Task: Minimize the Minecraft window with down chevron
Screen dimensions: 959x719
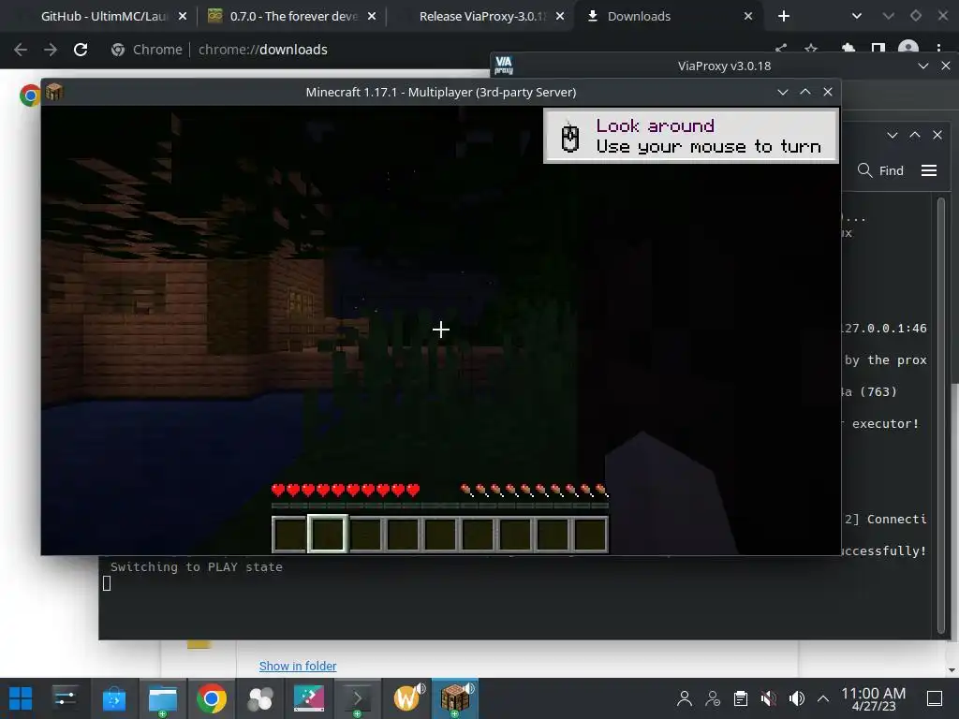Action: pos(782,92)
